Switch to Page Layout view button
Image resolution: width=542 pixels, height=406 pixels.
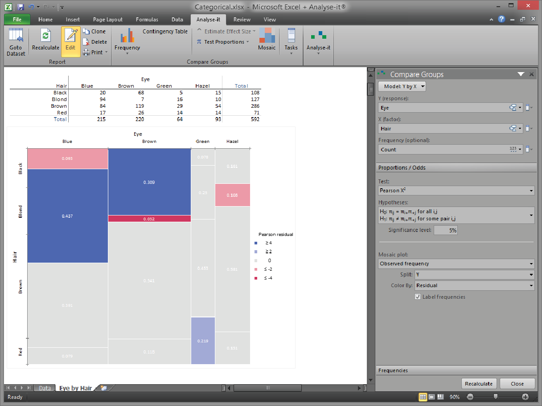pos(431,397)
